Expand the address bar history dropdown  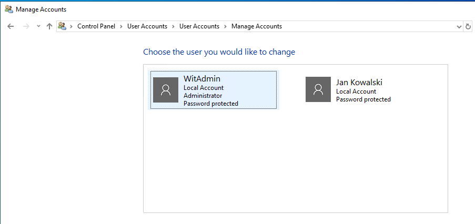(459, 26)
